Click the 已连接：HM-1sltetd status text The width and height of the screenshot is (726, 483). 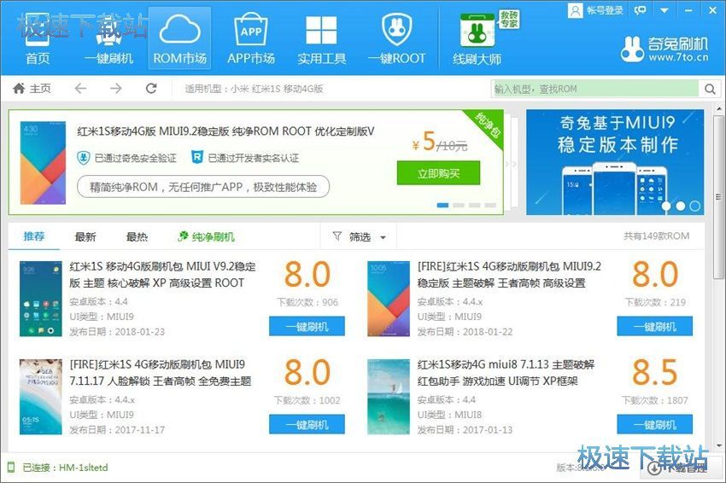click(x=65, y=468)
